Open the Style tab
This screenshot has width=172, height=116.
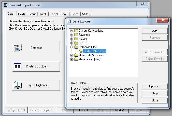point(85,14)
